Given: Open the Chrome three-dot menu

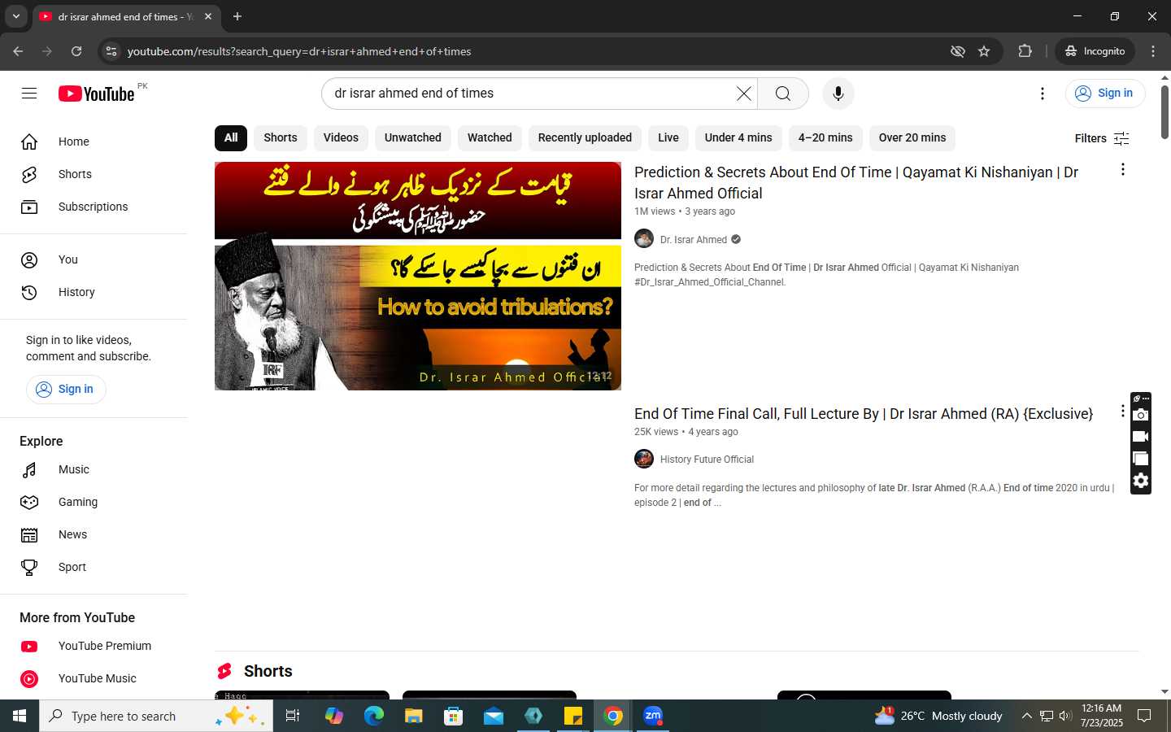Looking at the screenshot, I should coord(1153,51).
